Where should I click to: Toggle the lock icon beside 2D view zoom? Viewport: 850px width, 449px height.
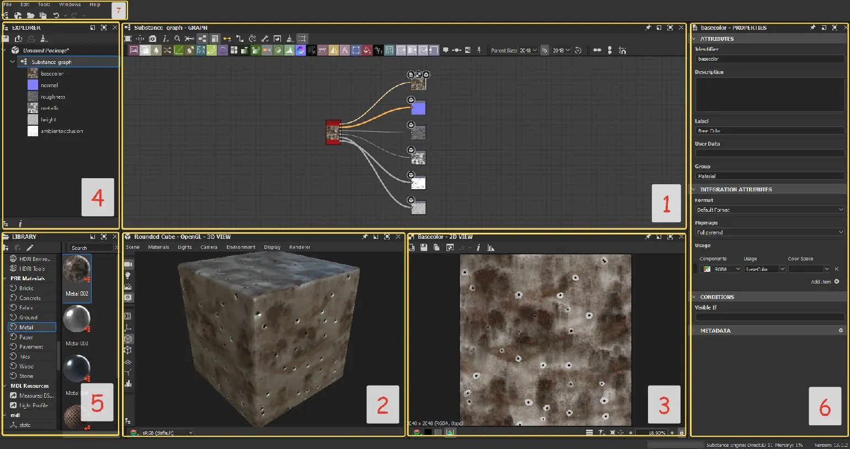coord(681,432)
